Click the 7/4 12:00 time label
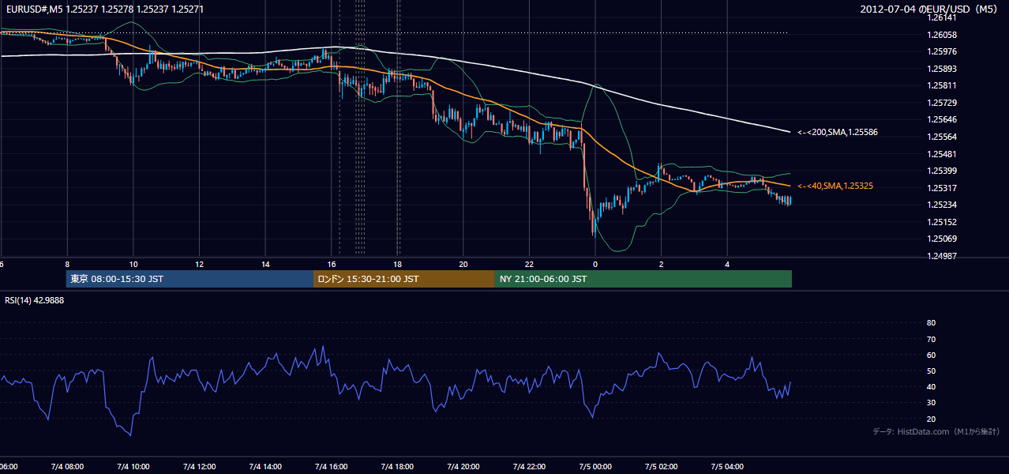The image size is (1009, 474). pyautogui.click(x=199, y=467)
